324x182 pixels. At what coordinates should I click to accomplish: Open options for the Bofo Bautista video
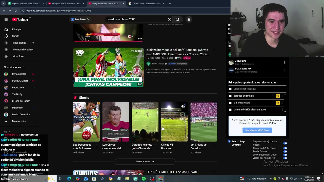(214, 50)
